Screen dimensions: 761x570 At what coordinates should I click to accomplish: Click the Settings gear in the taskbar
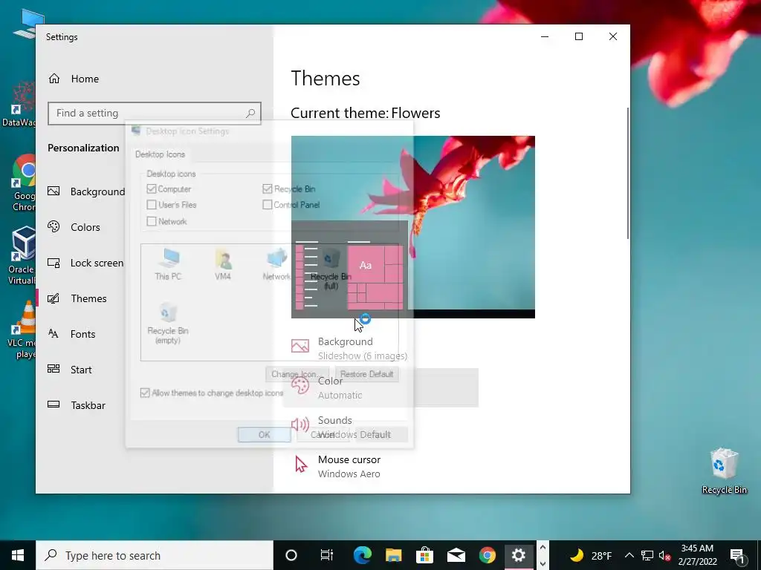[x=518, y=555]
